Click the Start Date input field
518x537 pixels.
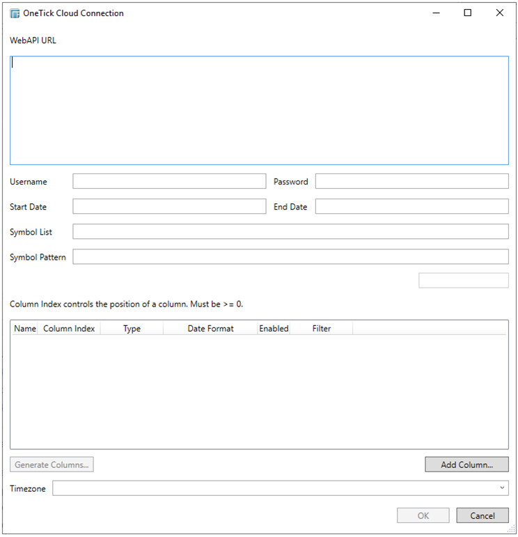169,207
